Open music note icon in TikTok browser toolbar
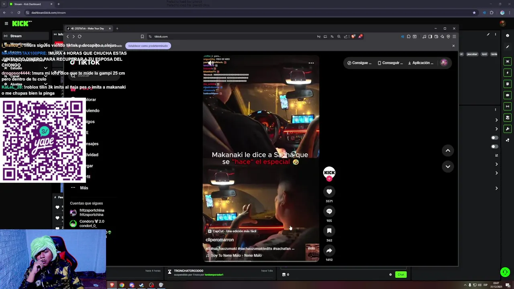 (424, 37)
